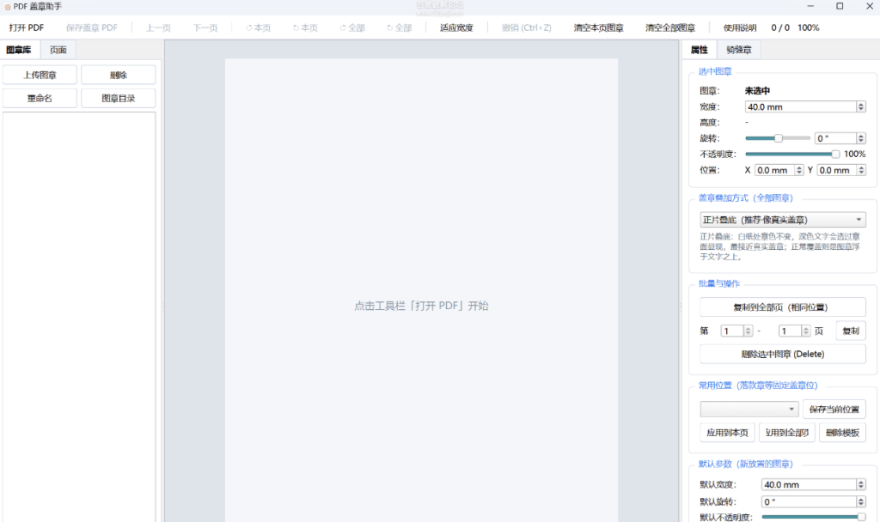Switch to the 属性 tab
The image size is (880, 522).
coord(699,50)
